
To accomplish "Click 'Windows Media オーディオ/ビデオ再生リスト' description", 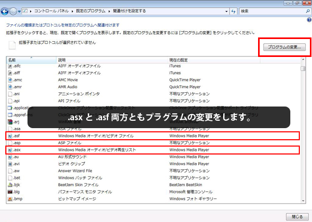I will coord(97,150).
